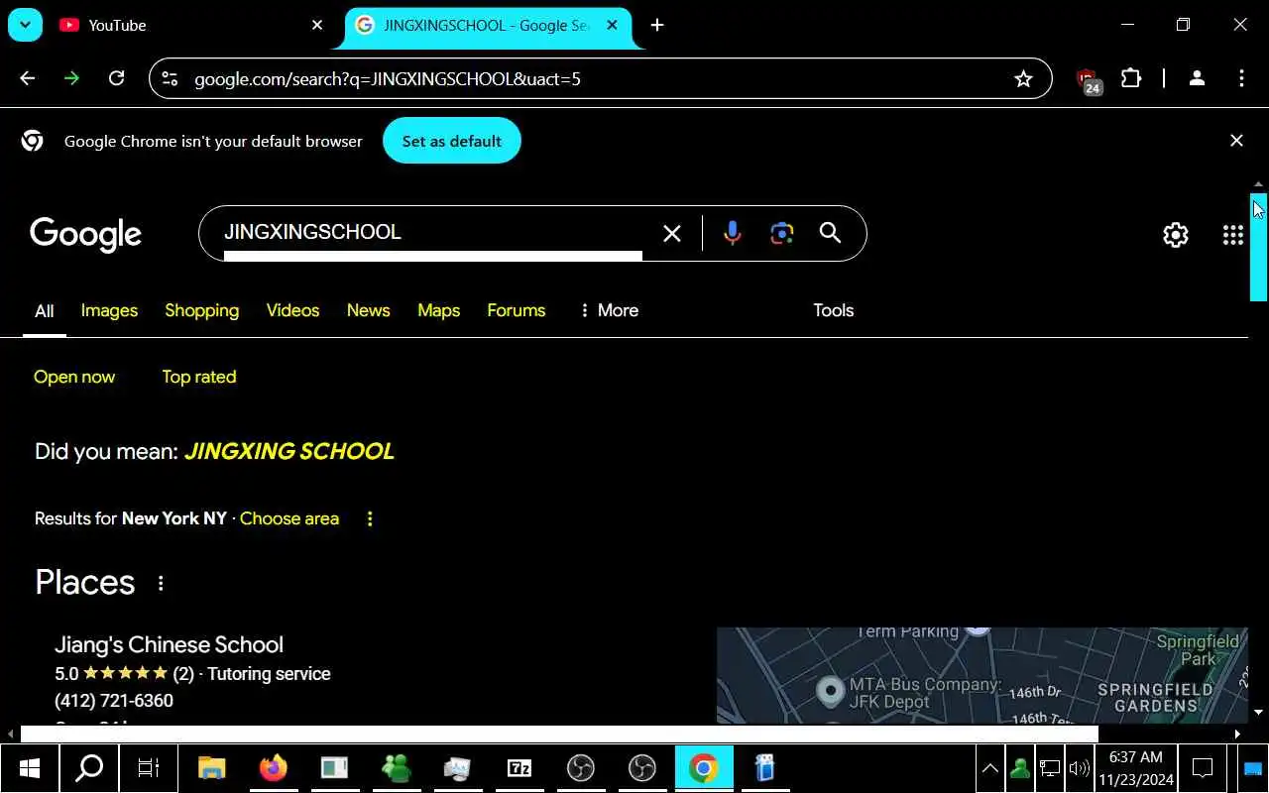The image size is (1269, 793).
Task: View site information icon in address bar
Action: pyautogui.click(x=170, y=78)
